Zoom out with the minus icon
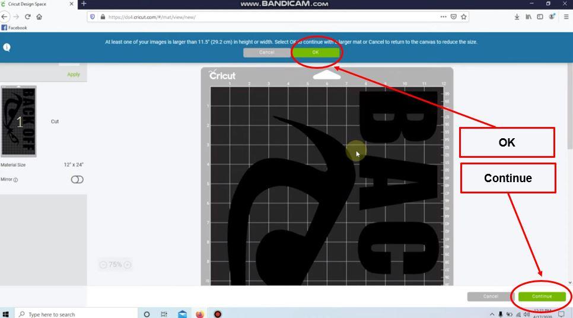Image resolution: width=573 pixels, height=318 pixels. click(x=103, y=265)
